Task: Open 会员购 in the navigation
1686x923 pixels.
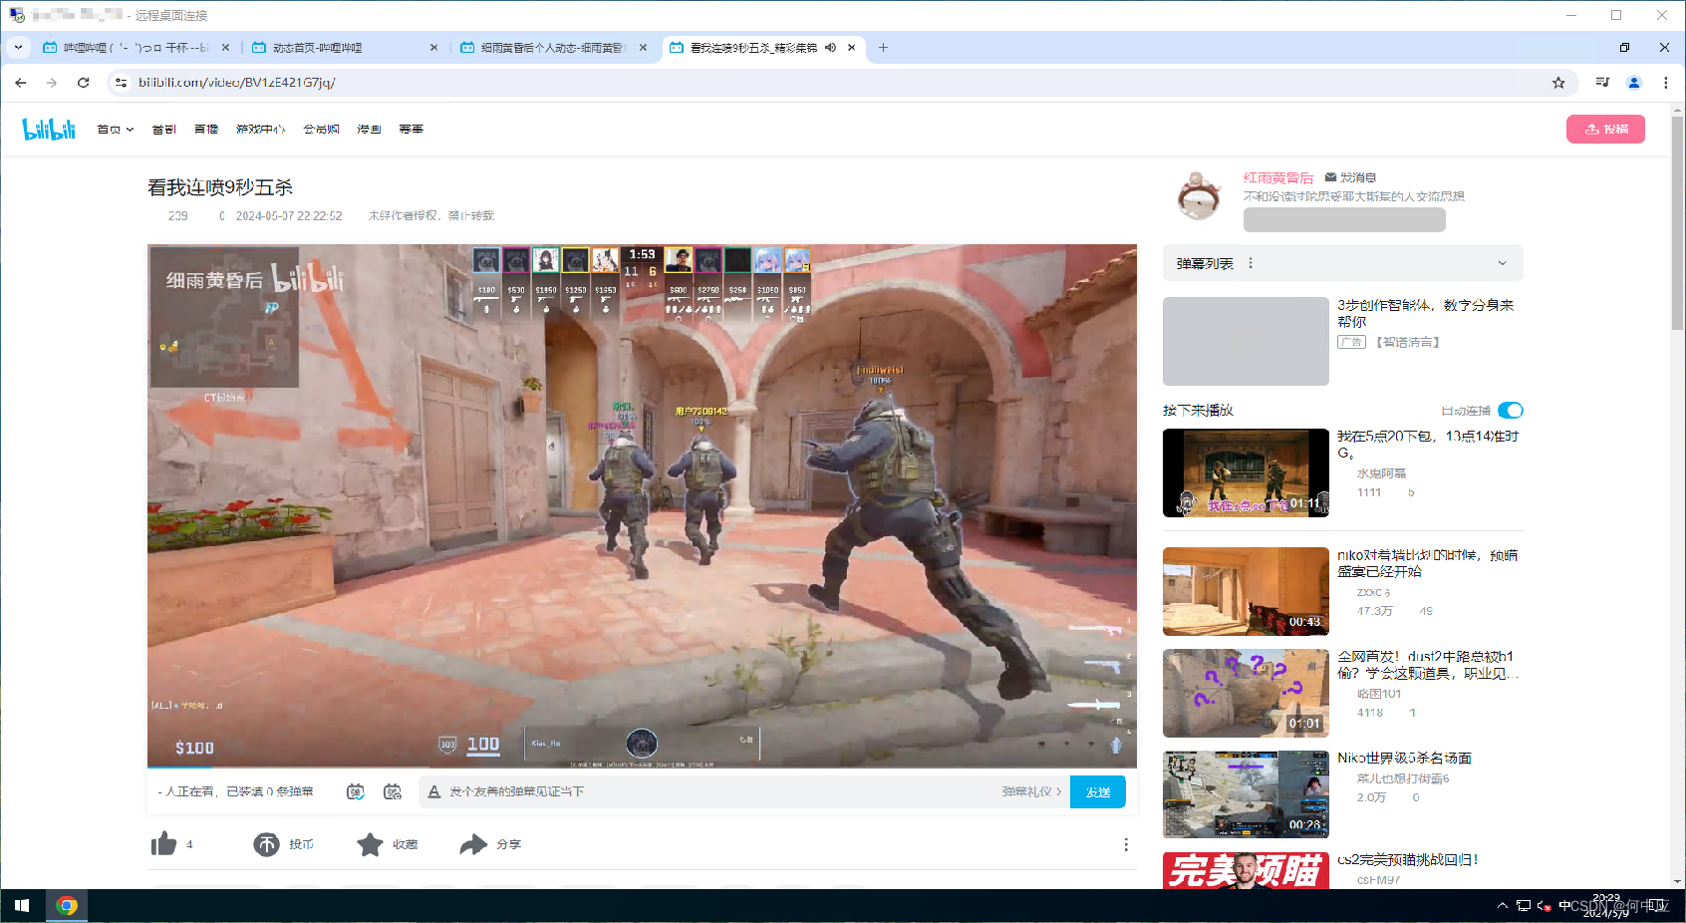Action: tap(321, 130)
